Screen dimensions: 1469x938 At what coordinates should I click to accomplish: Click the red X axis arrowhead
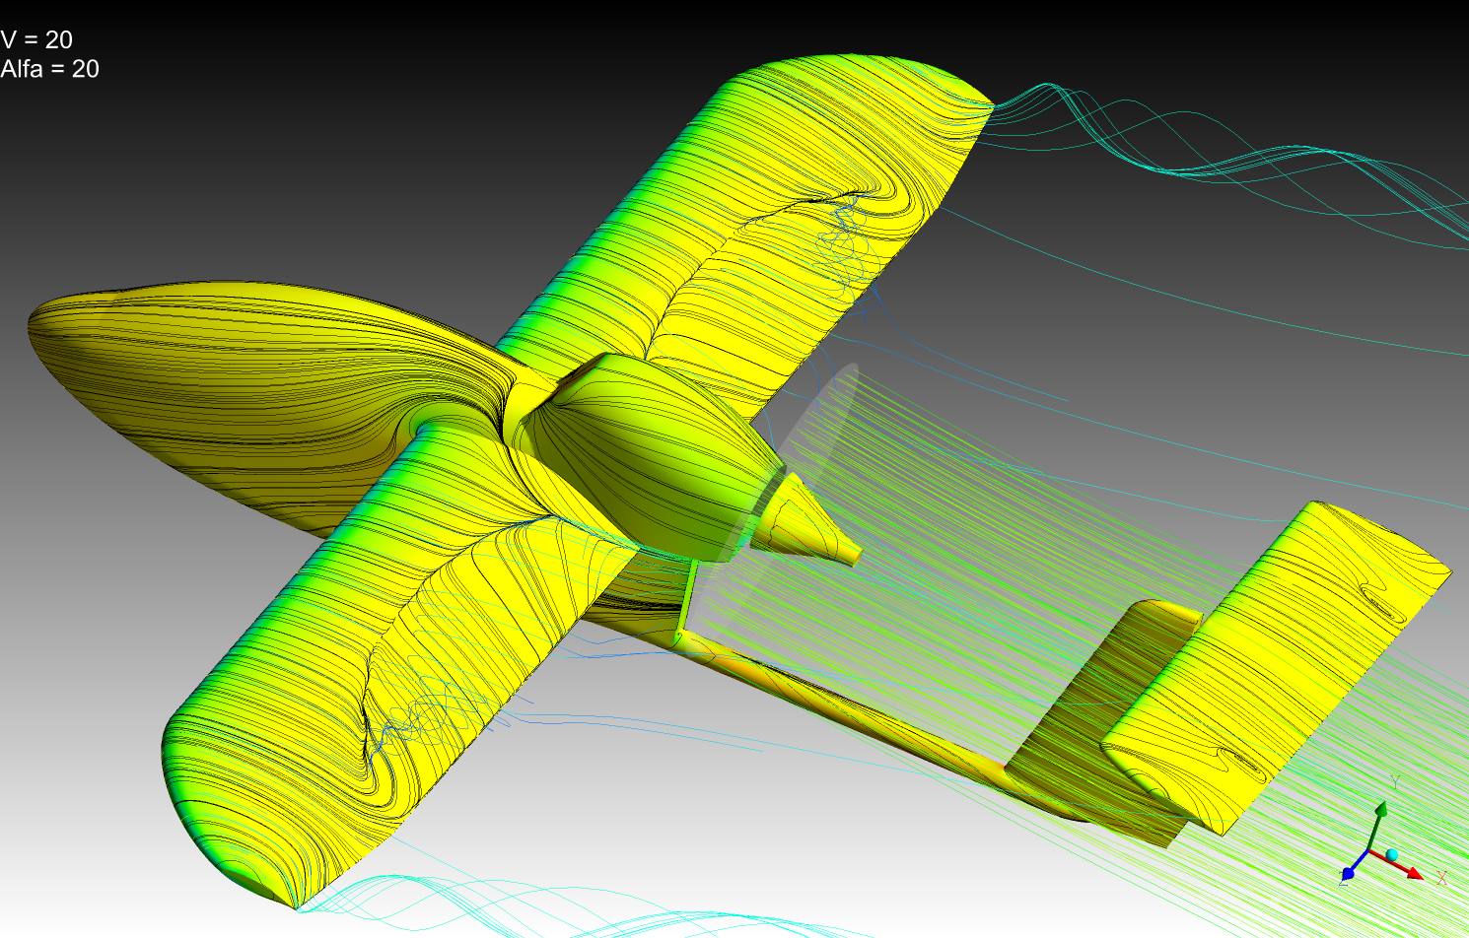coord(1414,872)
